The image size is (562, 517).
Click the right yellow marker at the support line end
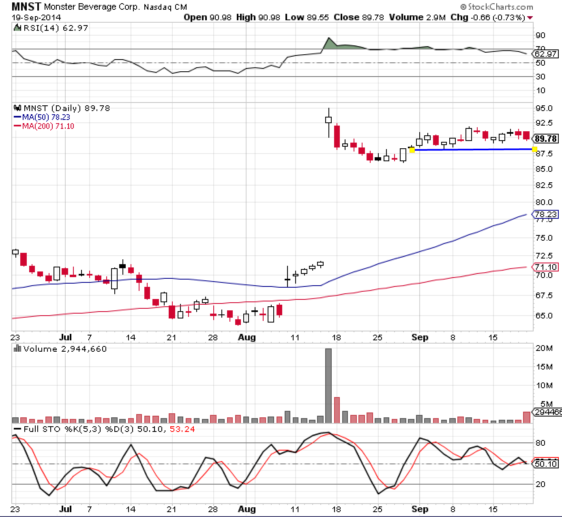click(534, 150)
